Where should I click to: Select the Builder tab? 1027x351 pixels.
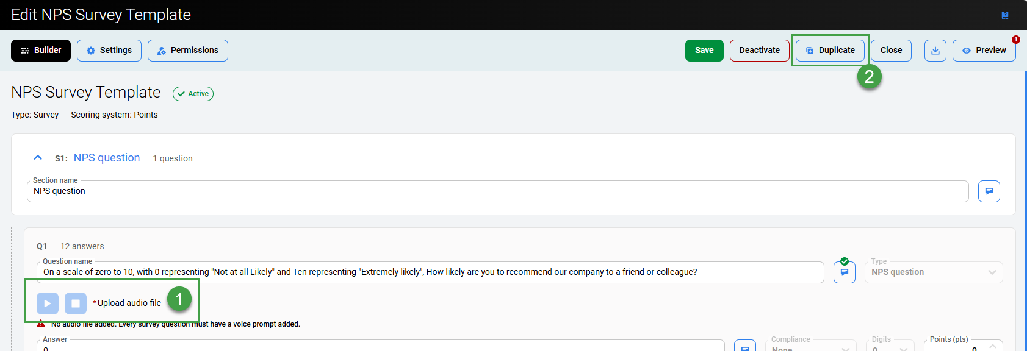coord(41,51)
